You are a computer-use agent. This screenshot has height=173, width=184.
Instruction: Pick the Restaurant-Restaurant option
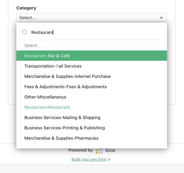tap(47, 107)
